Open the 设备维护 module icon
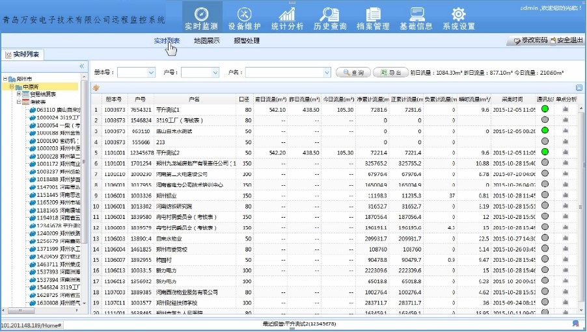The width and height of the screenshot is (587, 332). click(x=244, y=14)
